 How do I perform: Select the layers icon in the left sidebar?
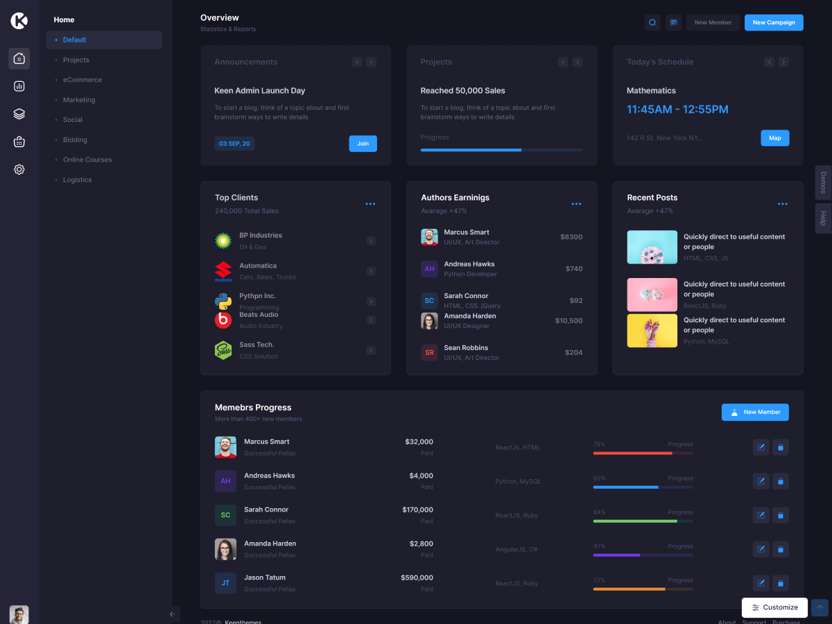(x=19, y=114)
